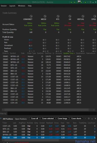Screen dimensions: 97x143
Task: Select the COST~US sell order at 09:59:21
Action: [48, 77]
